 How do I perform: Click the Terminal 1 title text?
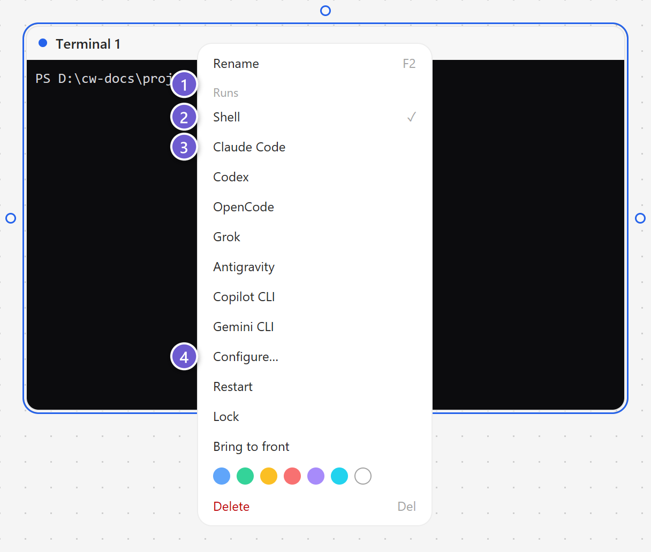point(88,44)
